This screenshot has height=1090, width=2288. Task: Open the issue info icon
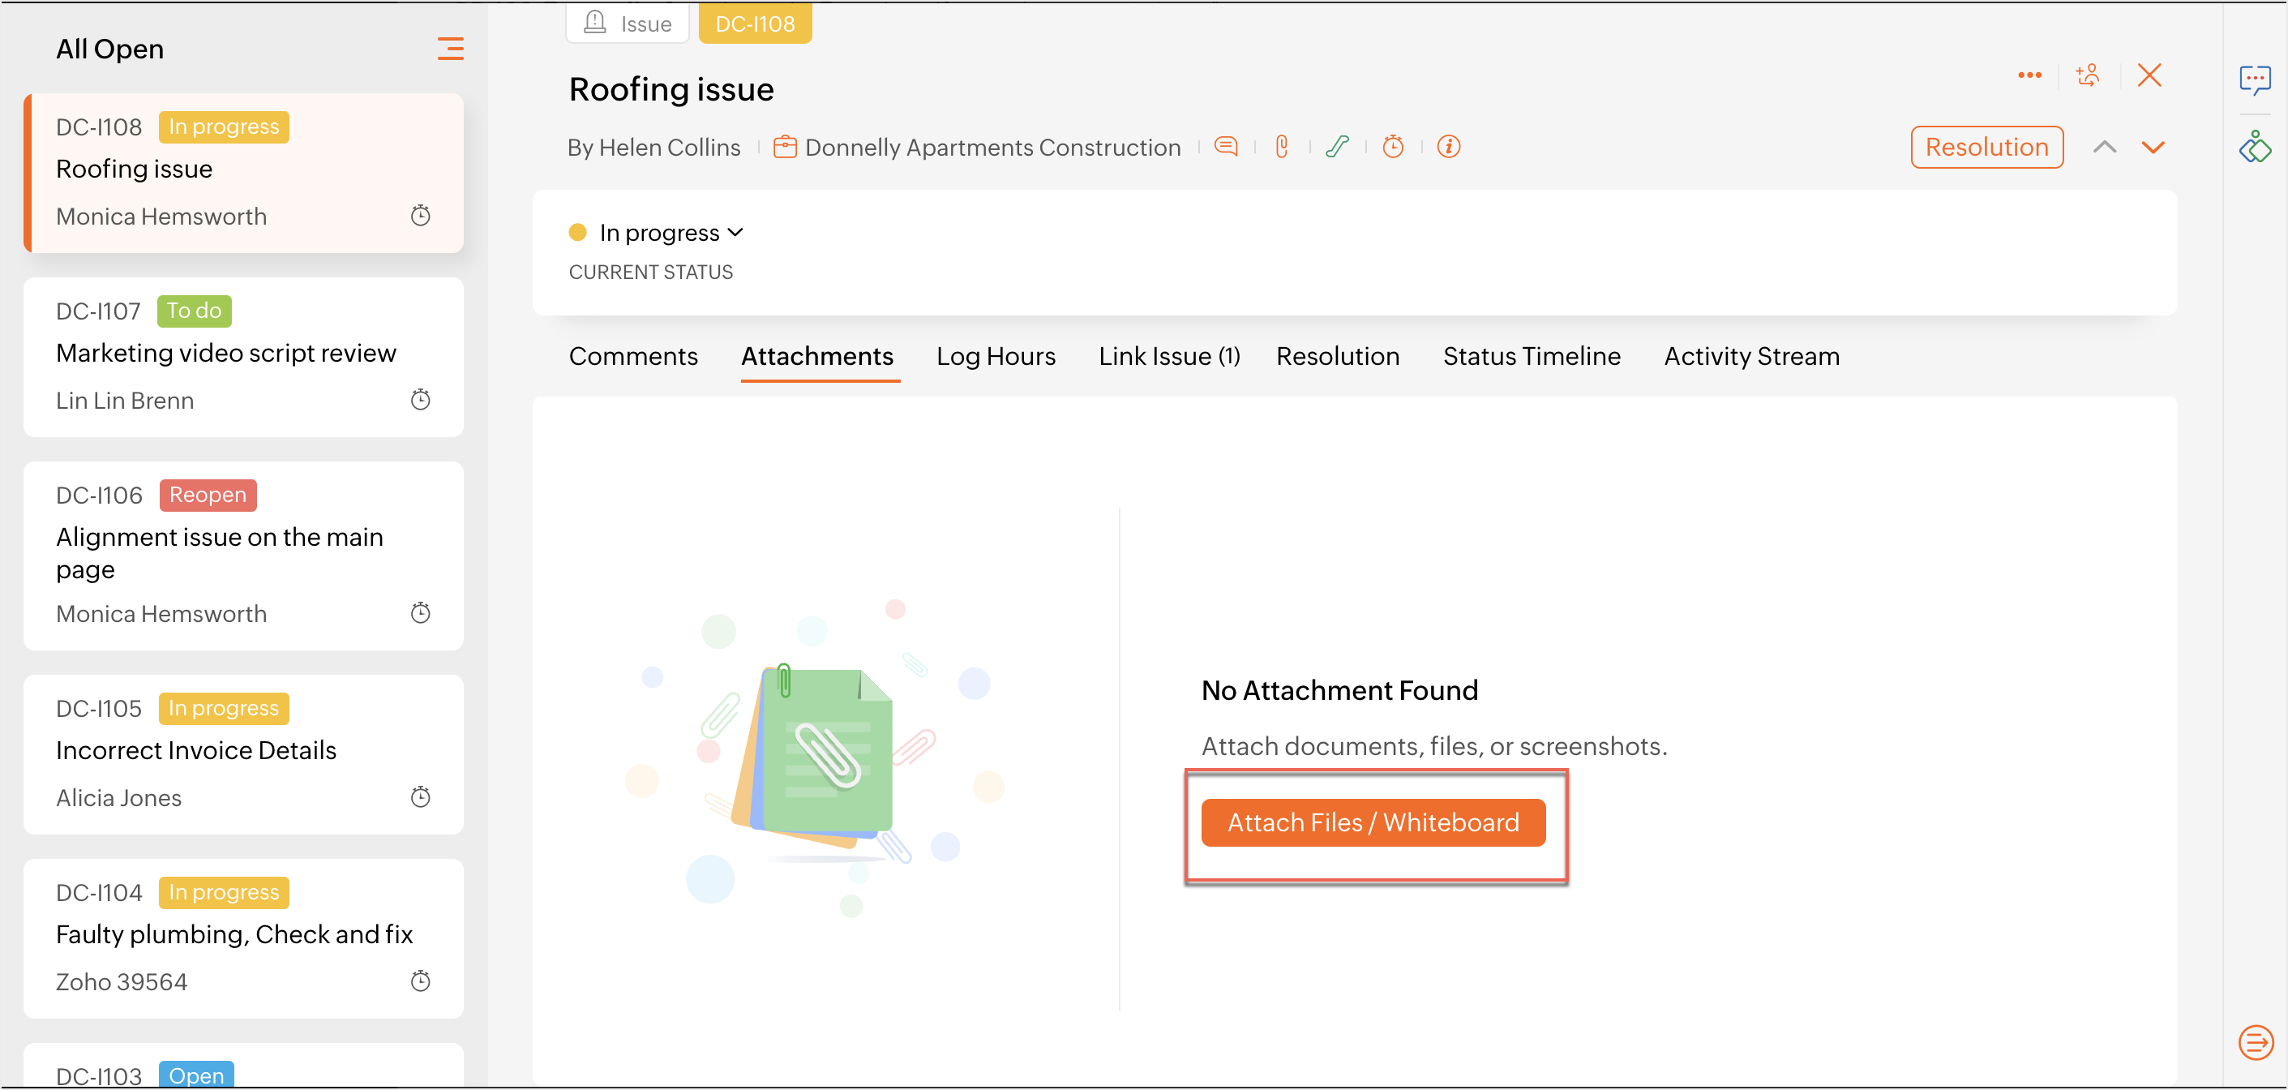(x=1448, y=147)
